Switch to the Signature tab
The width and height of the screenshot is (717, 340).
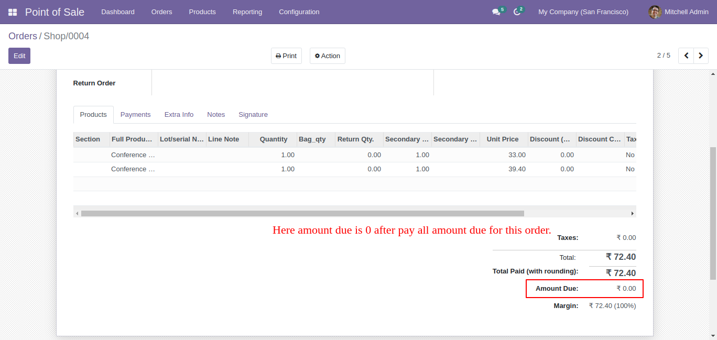pyautogui.click(x=253, y=115)
